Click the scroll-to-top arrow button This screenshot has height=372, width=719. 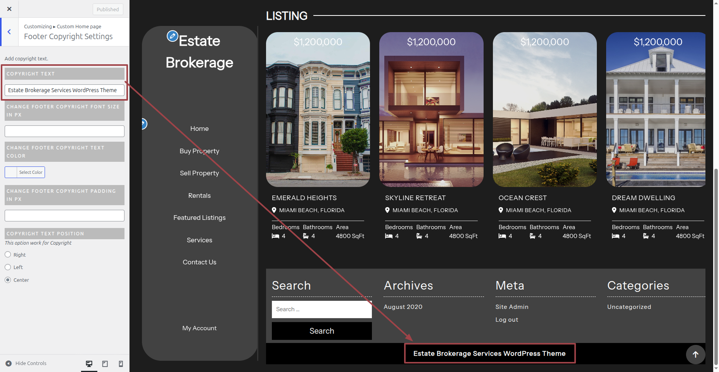pyautogui.click(x=695, y=354)
